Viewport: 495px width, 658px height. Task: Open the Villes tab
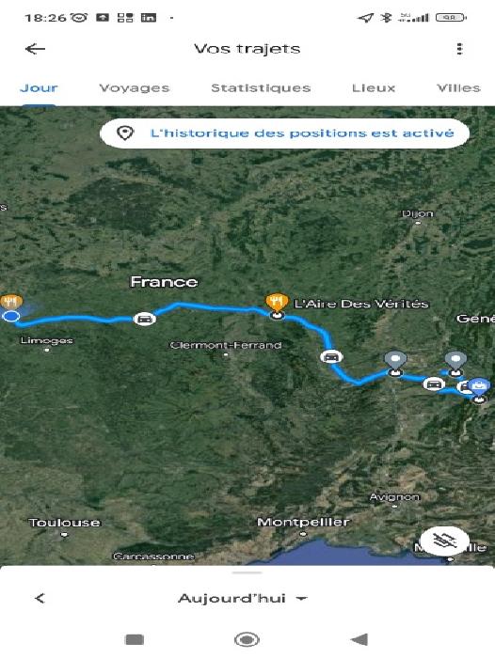pyautogui.click(x=458, y=87)
